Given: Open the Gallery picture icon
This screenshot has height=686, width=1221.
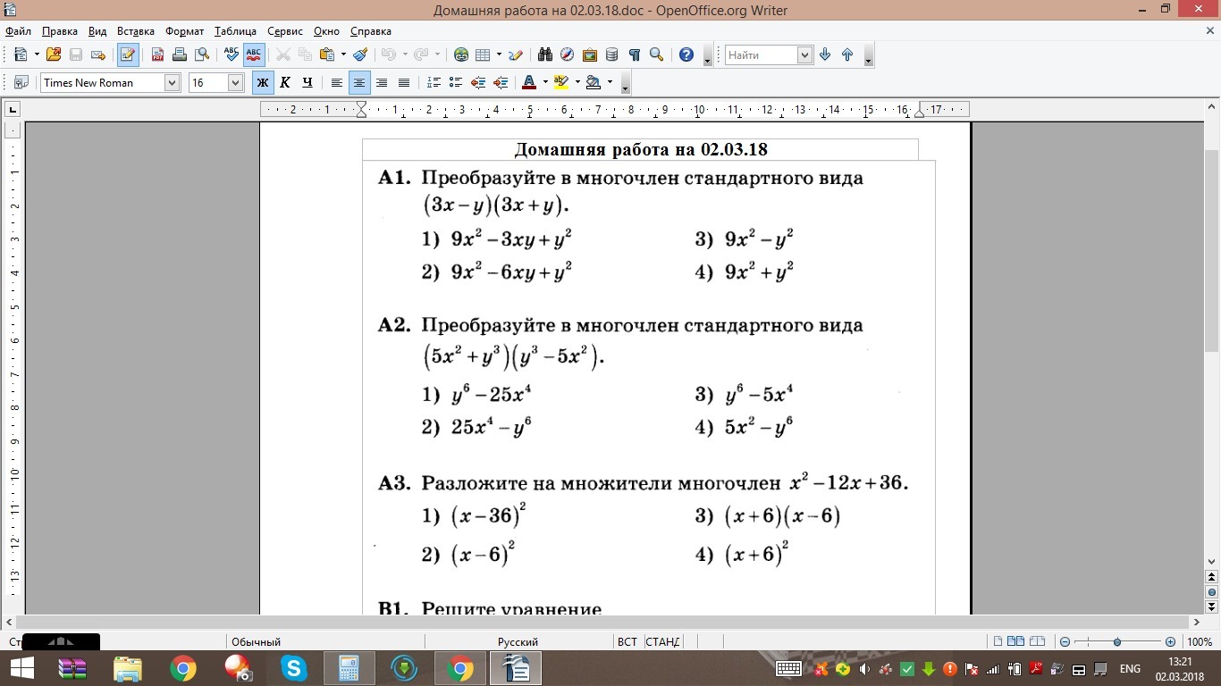Looking at the screenshot, I should pos(589,54).
